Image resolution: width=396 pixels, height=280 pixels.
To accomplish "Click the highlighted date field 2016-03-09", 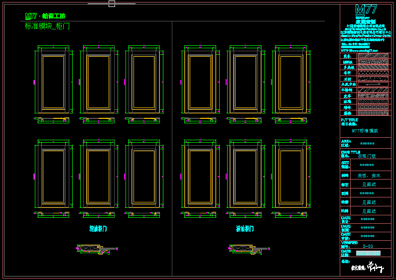I will [x=368, y=253].
